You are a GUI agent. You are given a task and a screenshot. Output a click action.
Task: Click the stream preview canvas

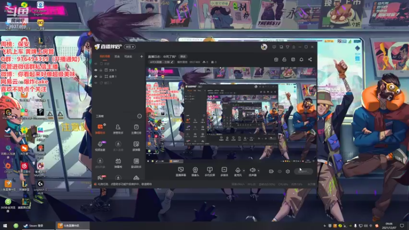pyautogui.click(x=231, y=116)
